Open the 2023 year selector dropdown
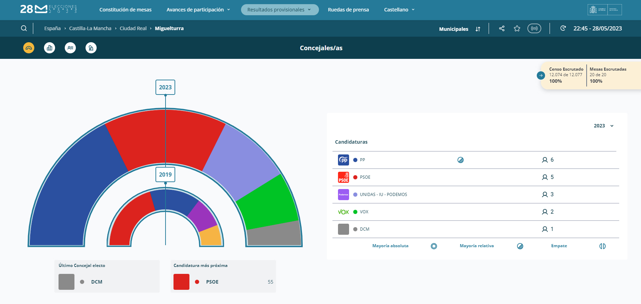Image resolution: width=641 pixels, height=304 pixels. coord(604,126)
